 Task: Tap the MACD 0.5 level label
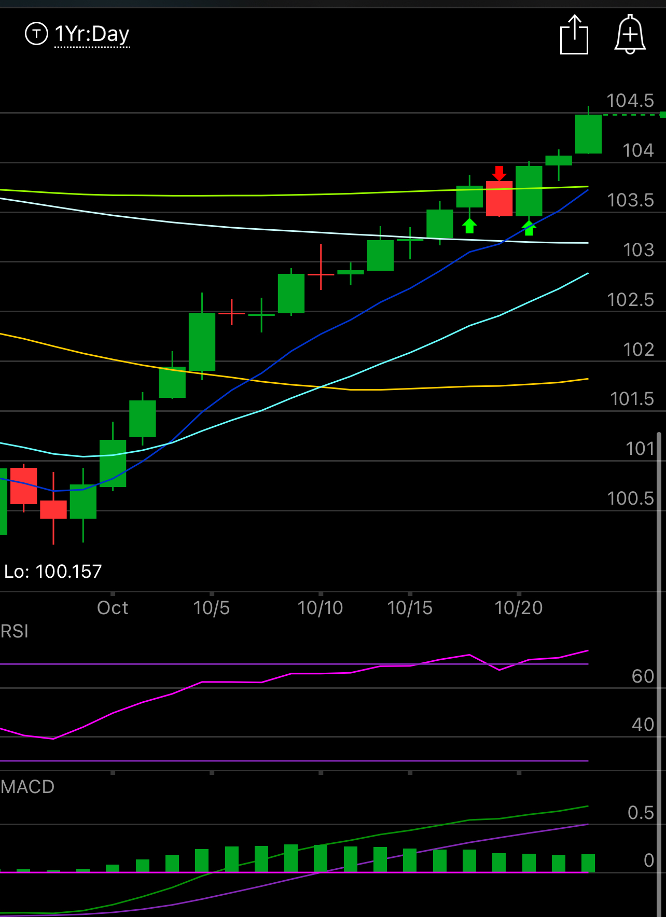641,813
